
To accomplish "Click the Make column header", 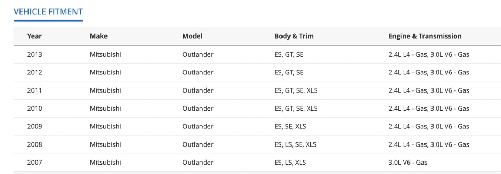I will [98, 36].
